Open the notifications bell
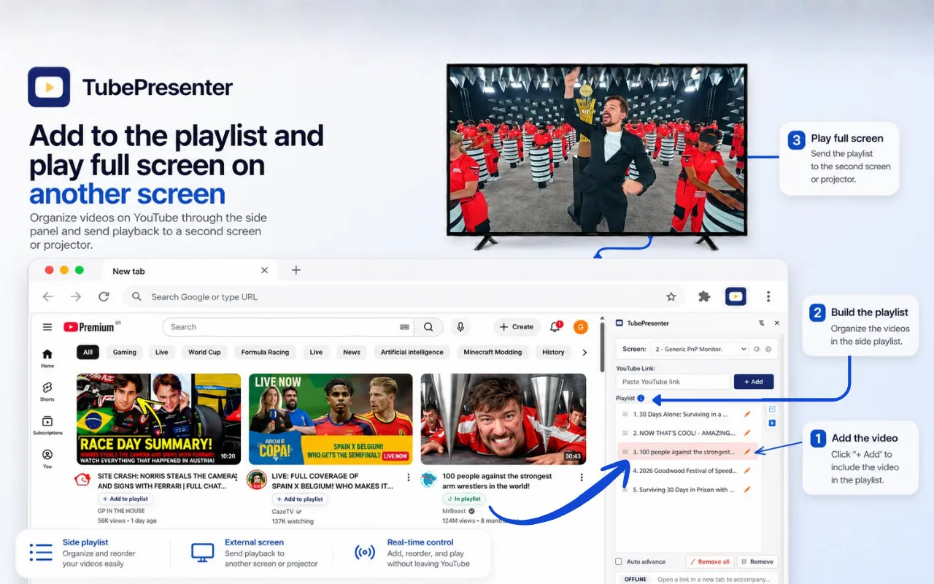The image size is (934, 584). coord(555,327)
